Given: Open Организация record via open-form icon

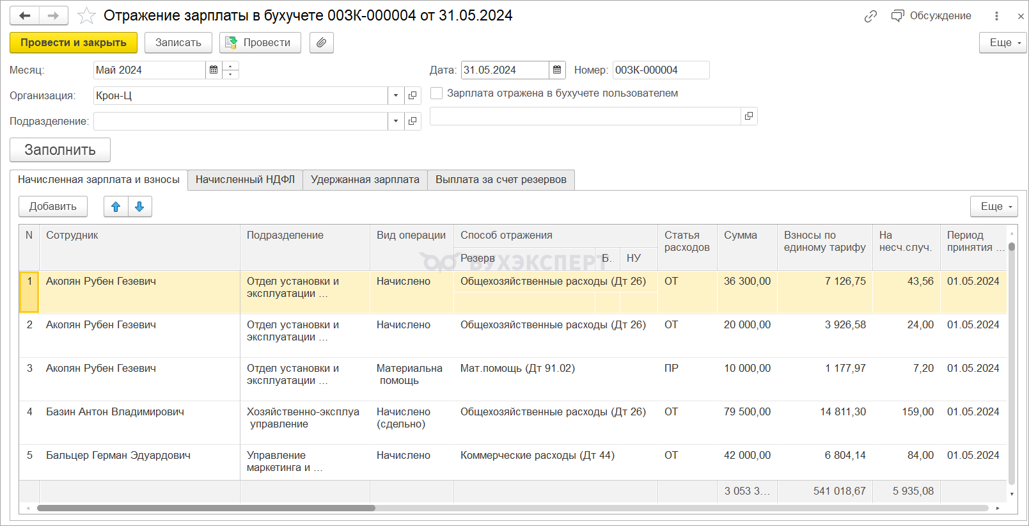Looking at the screenshot, I should (x=412, y=95).
